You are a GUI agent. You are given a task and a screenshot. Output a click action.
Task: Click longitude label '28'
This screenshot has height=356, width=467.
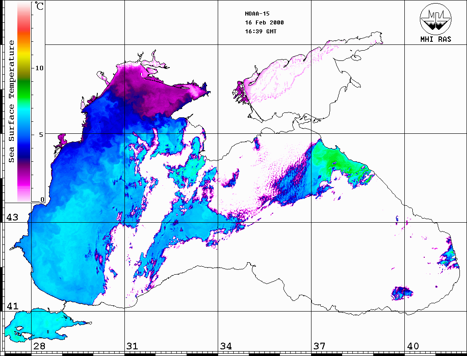(x=39, y=346)
